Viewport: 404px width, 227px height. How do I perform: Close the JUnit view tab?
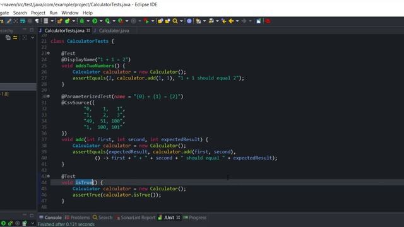pyautogui.click(x=178, y=218)
